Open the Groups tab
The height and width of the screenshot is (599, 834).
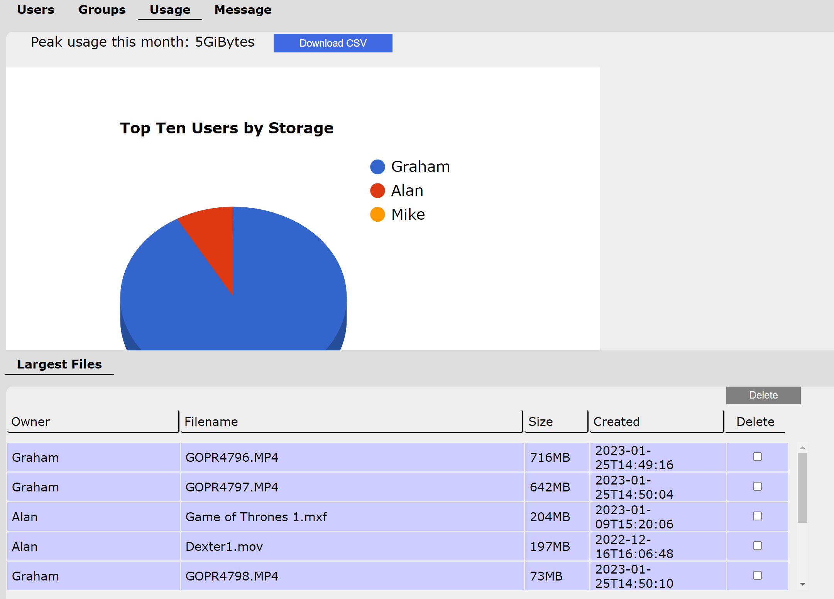click(x=102, y=10)
